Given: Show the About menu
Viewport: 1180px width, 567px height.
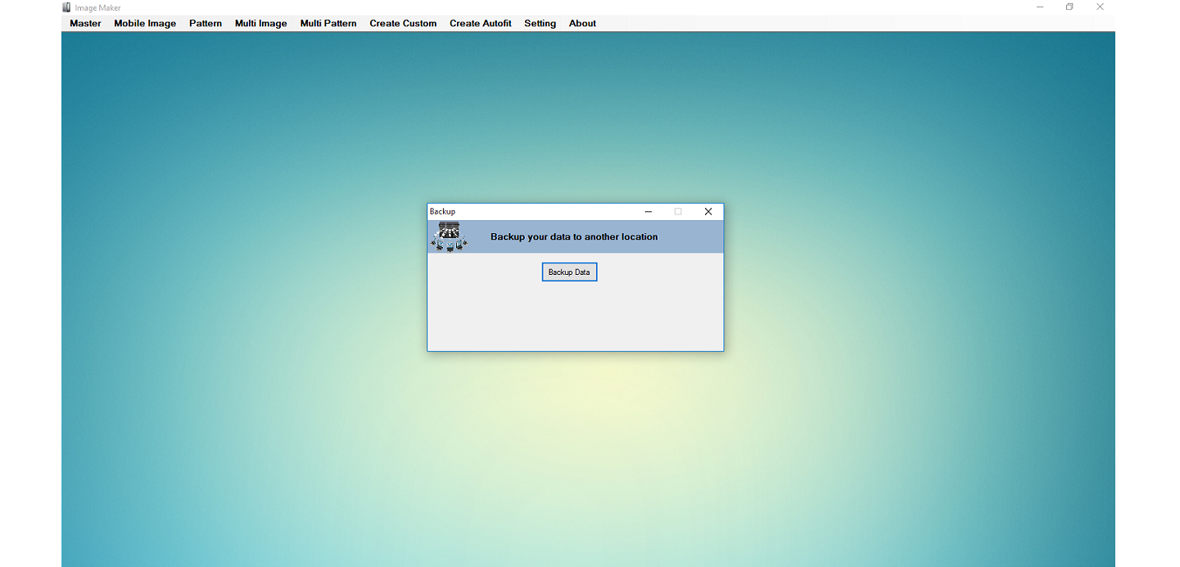Looking at the screenshot, I should [x=582, y=24].
